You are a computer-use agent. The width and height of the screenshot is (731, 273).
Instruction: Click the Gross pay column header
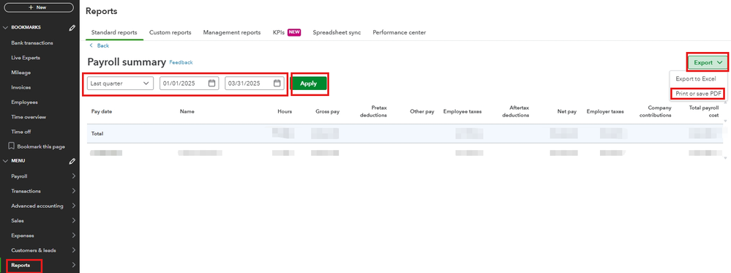click(x=326, y=111)
